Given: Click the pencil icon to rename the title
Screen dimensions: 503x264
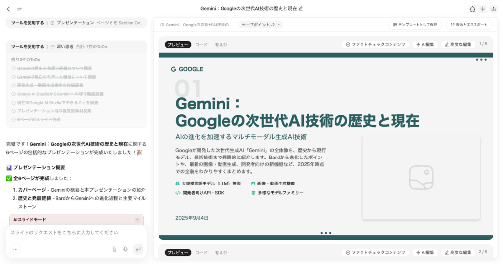Looking at the screenshot, I should 301,9.
